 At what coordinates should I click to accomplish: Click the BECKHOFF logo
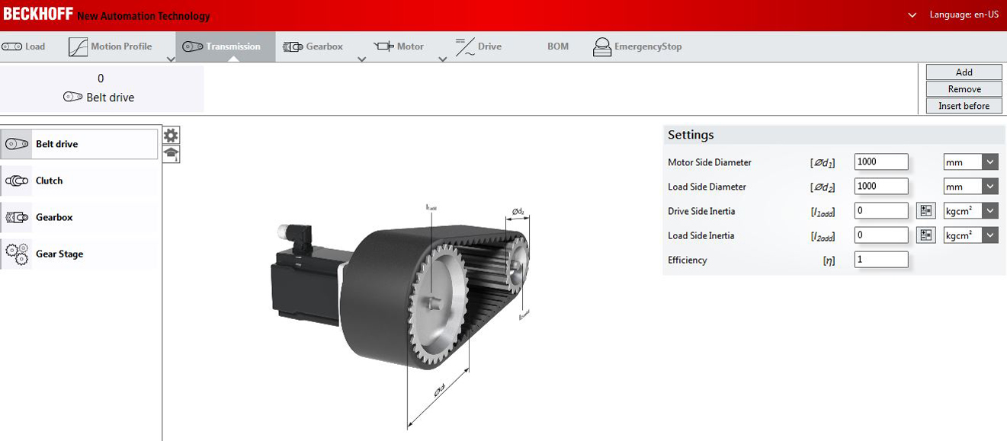pos(38,14)
